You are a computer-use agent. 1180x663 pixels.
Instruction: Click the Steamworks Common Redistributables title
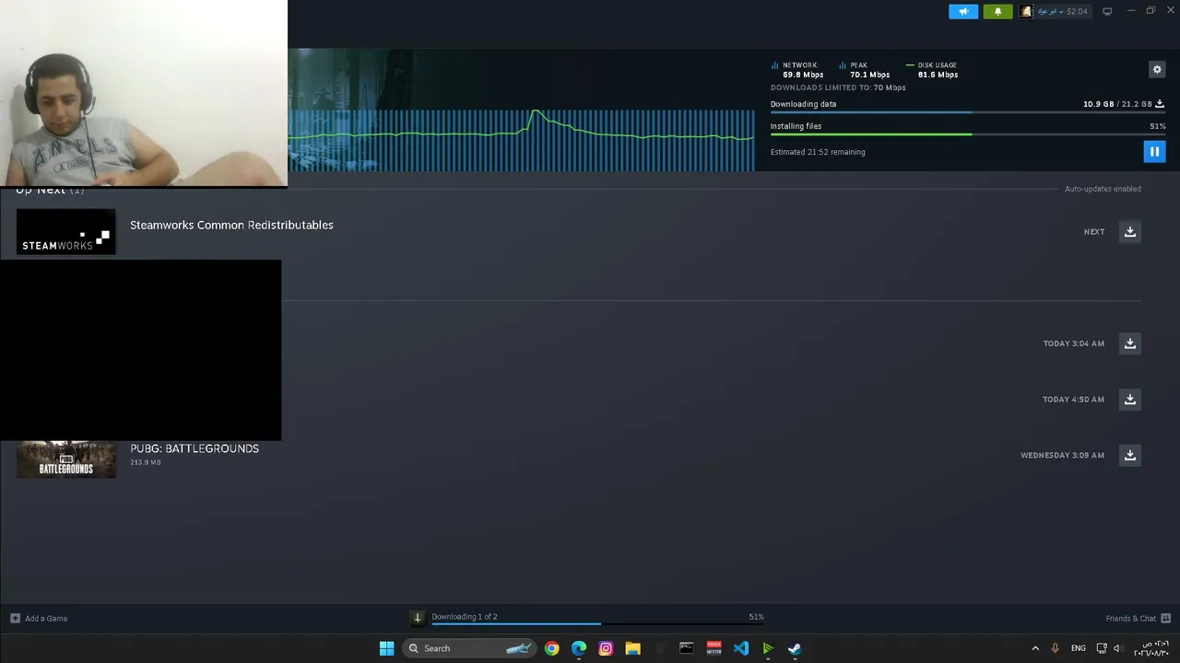(231, 225)
